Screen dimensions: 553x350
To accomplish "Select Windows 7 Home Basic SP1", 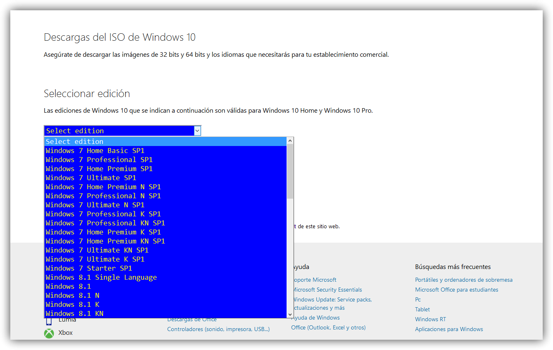I will (166, 151).
